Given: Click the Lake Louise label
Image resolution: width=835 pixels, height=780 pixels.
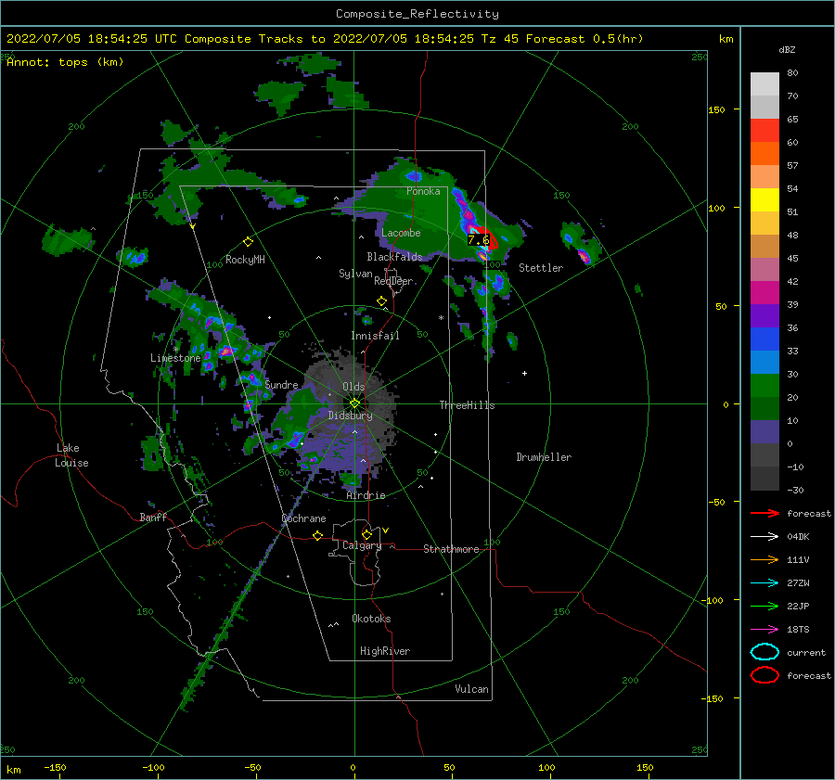Looking at the screenshot, I should click(x=71, y=455).
